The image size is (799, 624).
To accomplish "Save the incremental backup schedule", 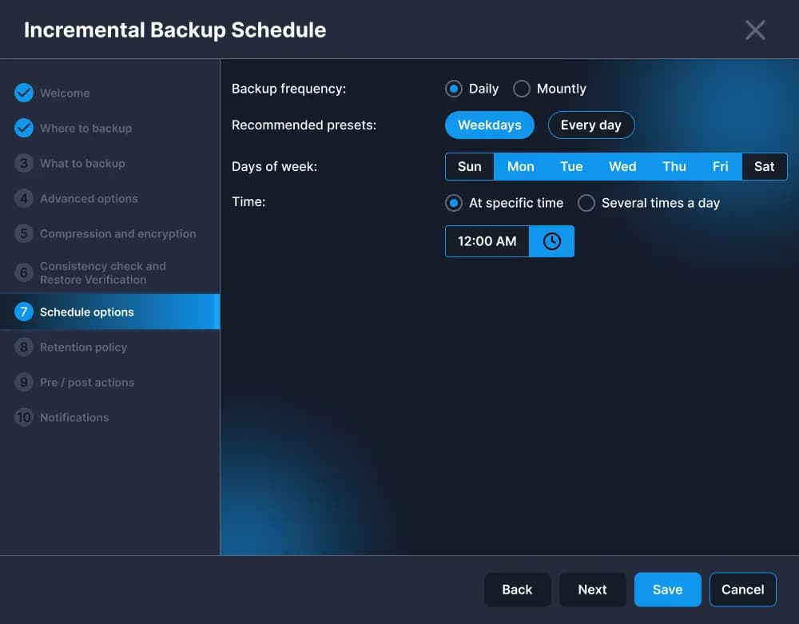I will [x=667, y=589].
